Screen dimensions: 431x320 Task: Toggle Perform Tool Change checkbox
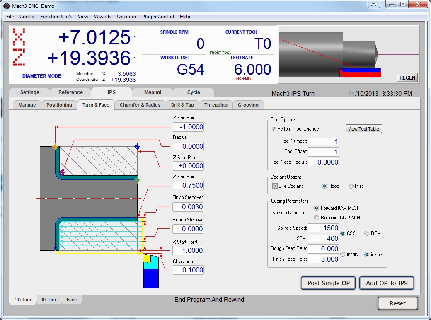tap(274, 128)
